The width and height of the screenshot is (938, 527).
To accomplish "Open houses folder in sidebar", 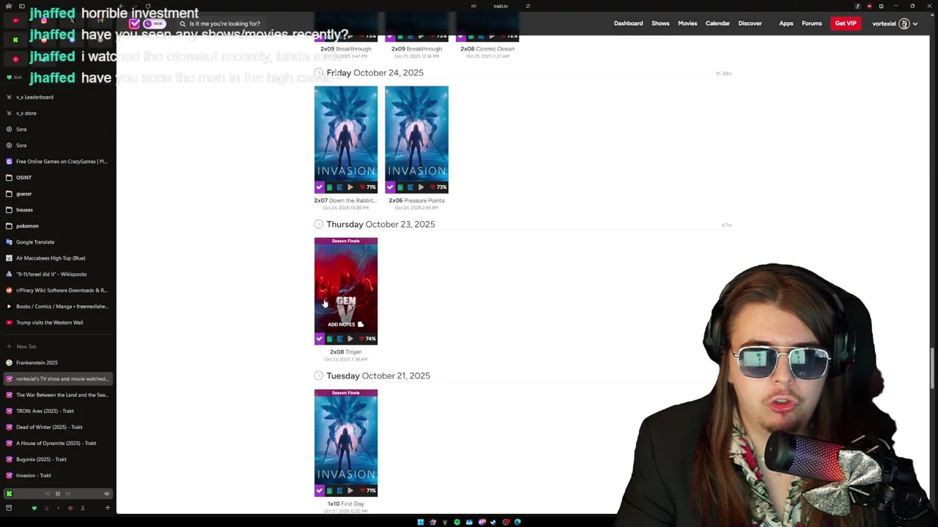I will (x=58, y=209).
